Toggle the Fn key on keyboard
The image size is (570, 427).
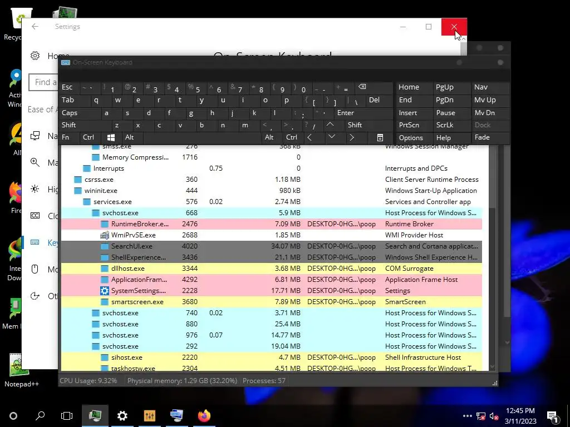tap(68, 137)
